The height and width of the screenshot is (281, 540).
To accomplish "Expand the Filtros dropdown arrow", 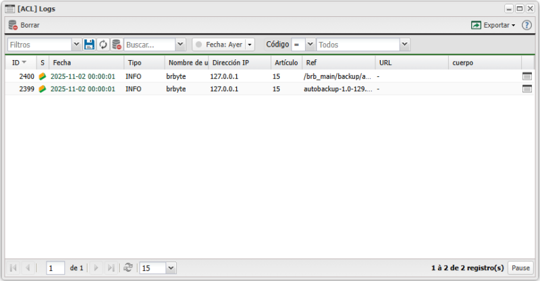I will tap(76, 45).
